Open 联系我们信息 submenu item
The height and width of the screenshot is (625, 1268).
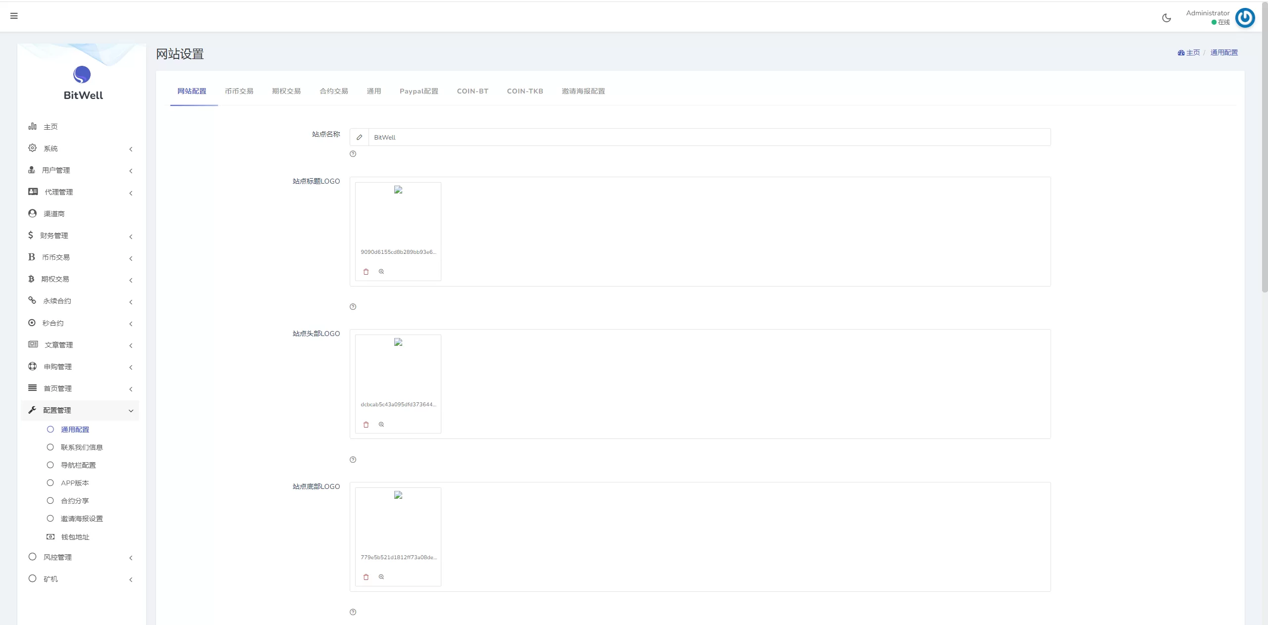tap(82, 447)
